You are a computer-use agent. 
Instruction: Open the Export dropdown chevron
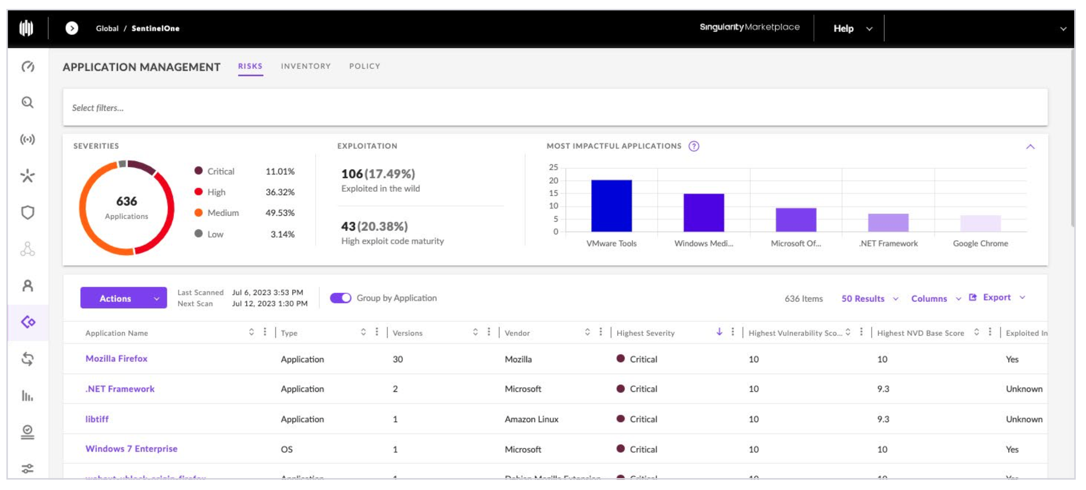tap(1022, 298)
